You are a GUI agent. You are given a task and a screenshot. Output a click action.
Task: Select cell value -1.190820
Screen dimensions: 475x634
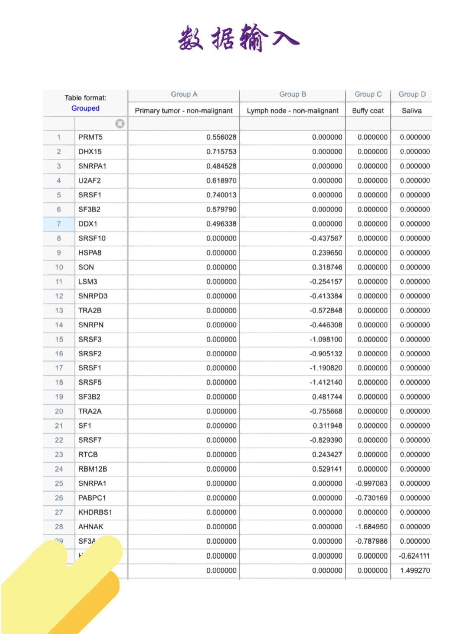(x=326, y=368)
